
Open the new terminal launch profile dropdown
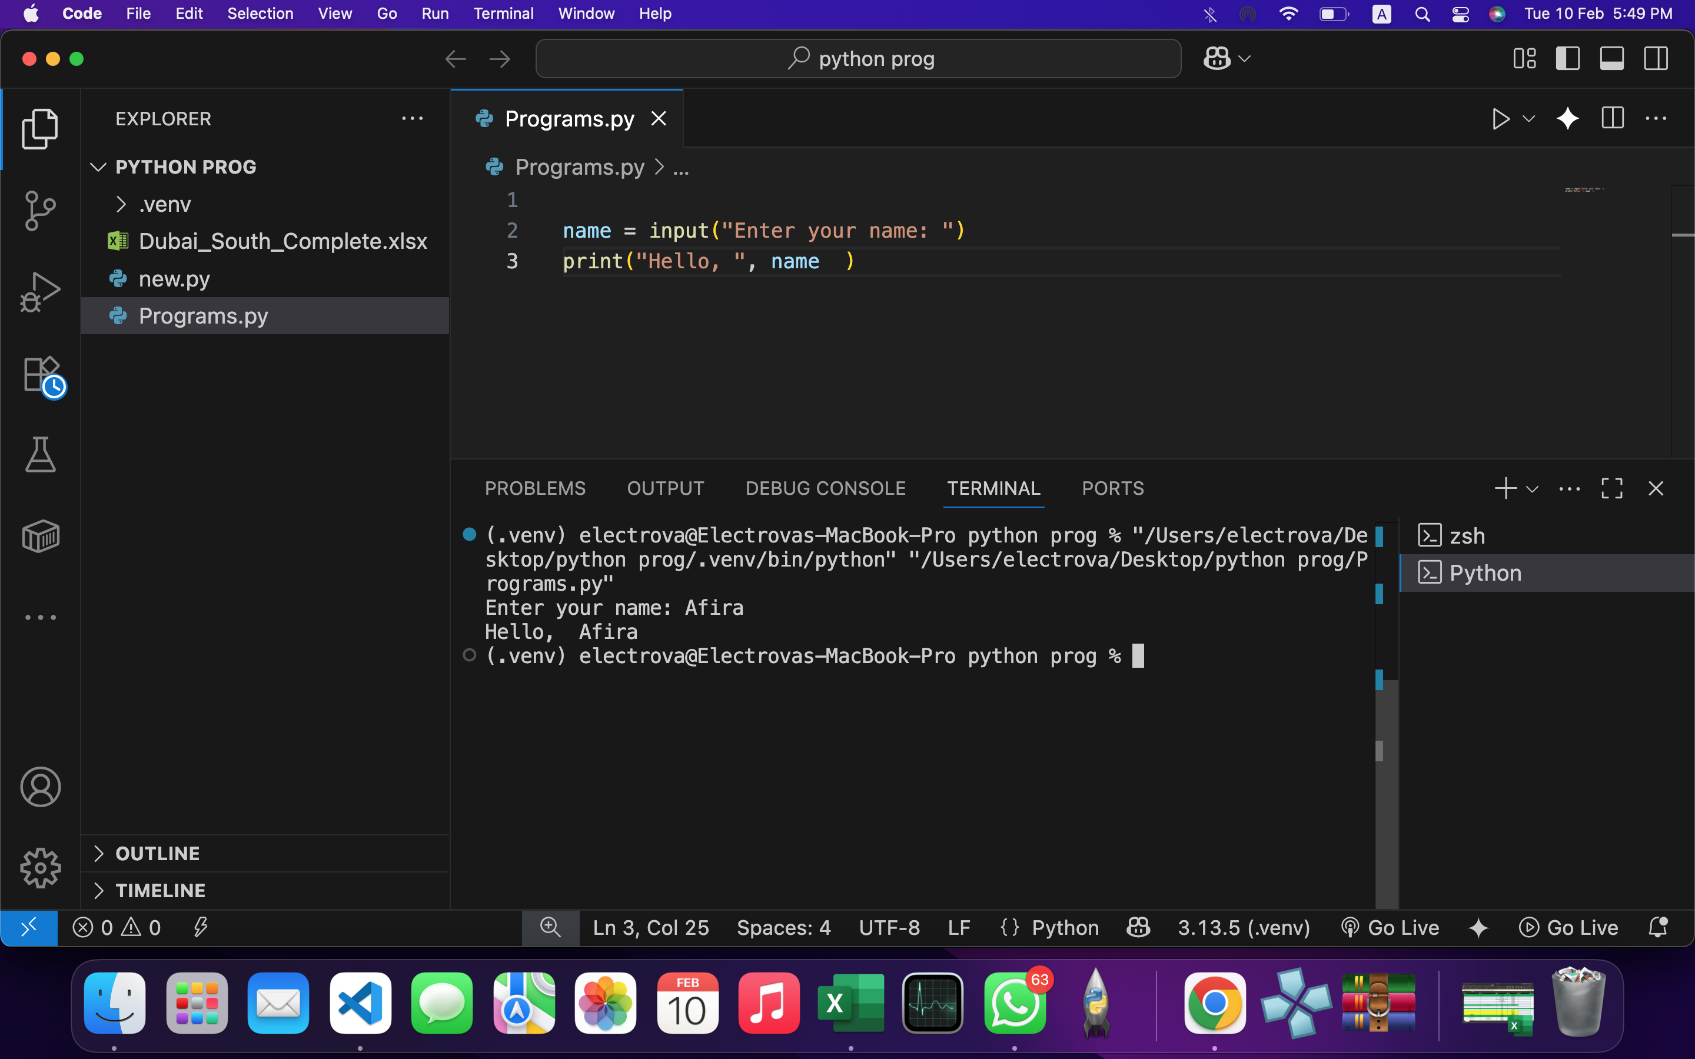tap(1533, 489)
